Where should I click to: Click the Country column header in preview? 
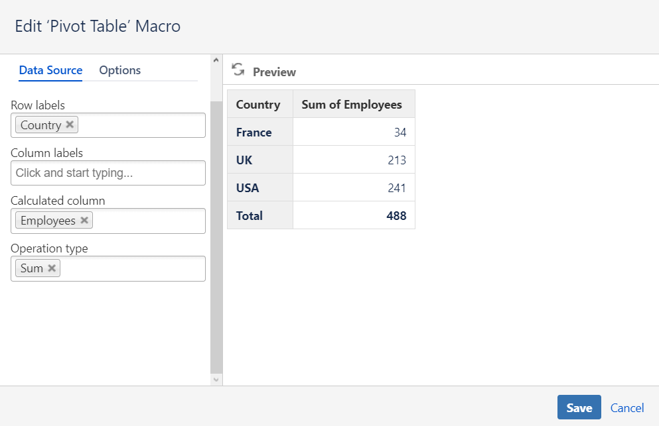click(x=258, y=105)
